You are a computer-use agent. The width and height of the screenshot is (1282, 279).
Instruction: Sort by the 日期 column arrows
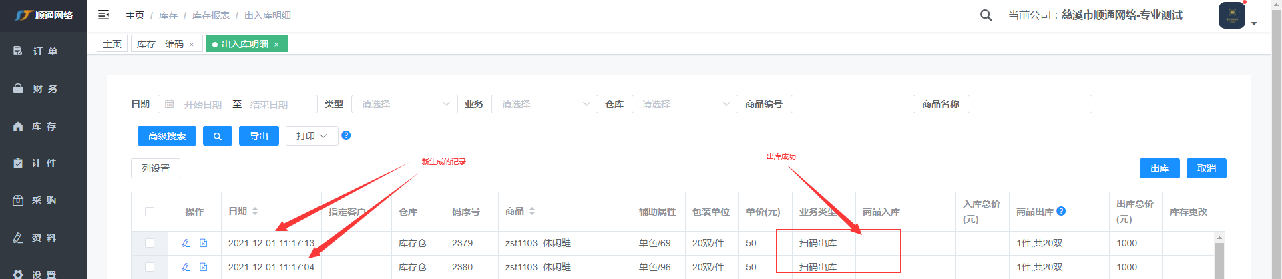(x=255, y=211)
